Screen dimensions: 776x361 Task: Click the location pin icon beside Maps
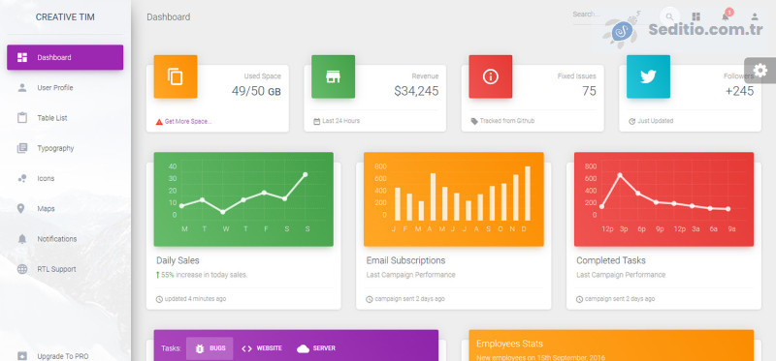(x=20, y=208)
